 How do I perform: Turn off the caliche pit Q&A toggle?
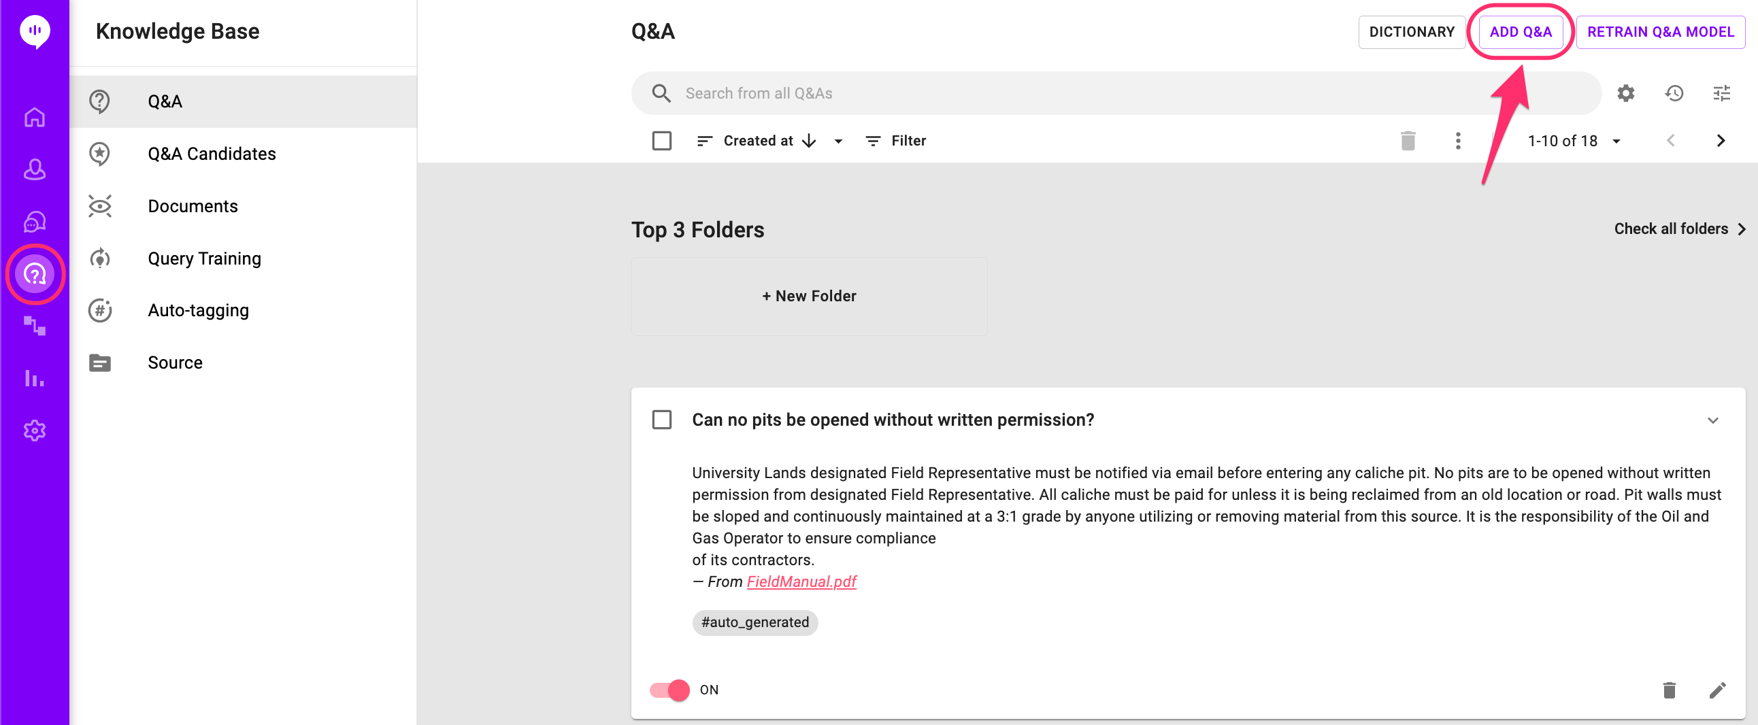(x=669, y=690)
